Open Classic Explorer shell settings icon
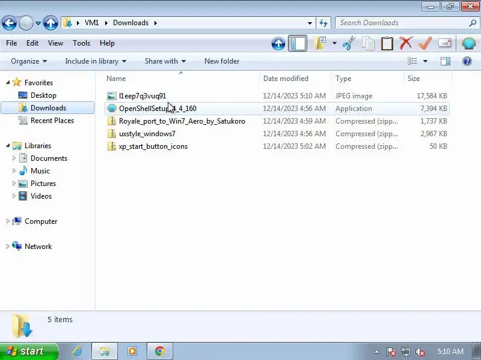This screenshot has width=481, height=360. pos(469,43)
